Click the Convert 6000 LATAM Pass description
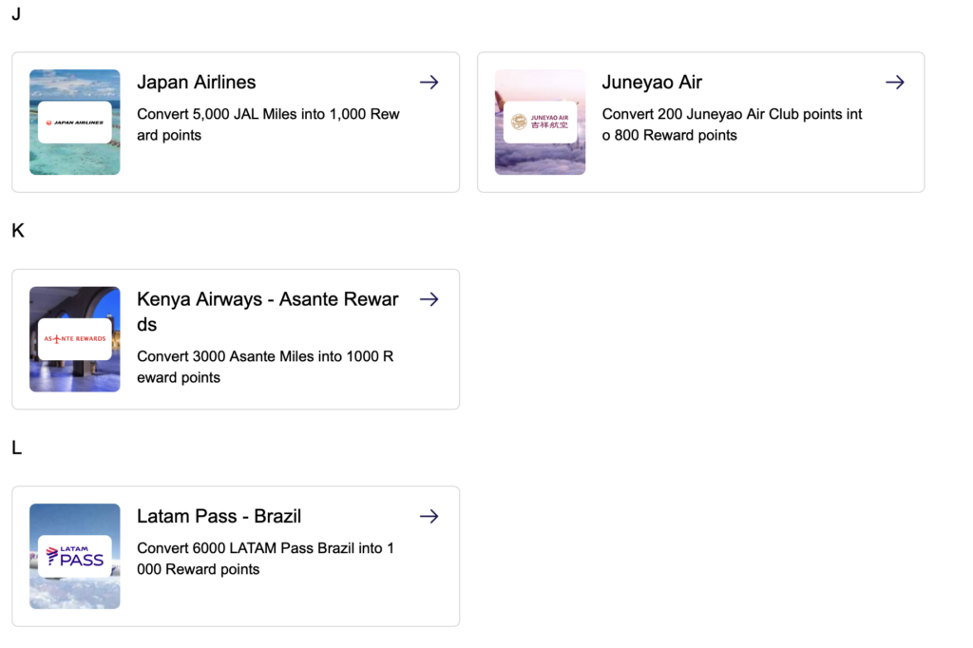This screenshot has width=973, height=648. 266,559
